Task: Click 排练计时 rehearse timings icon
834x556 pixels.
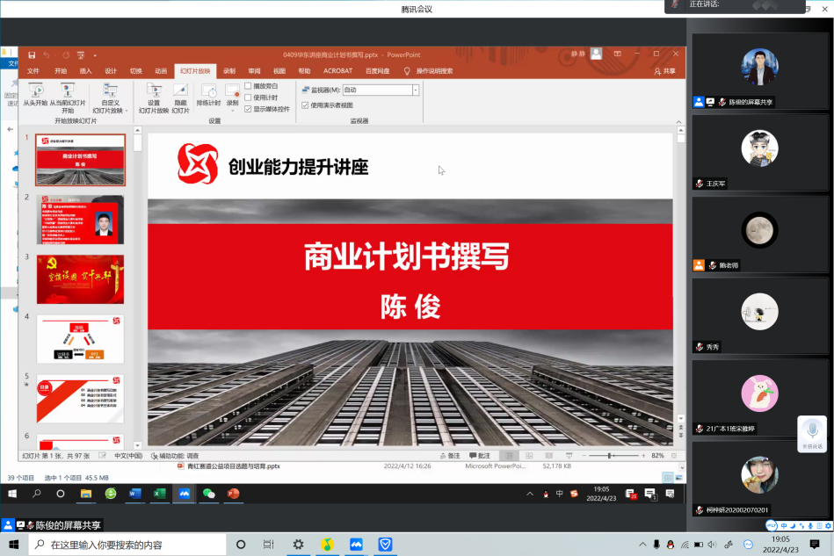Action: 208,91
